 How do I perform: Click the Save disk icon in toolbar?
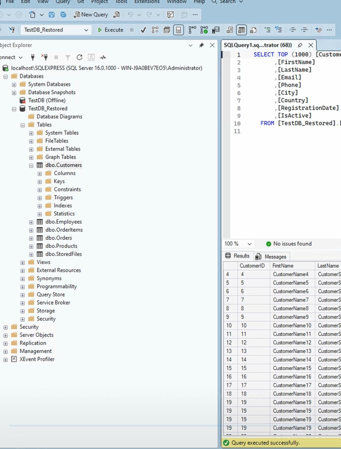click(51, 14)
